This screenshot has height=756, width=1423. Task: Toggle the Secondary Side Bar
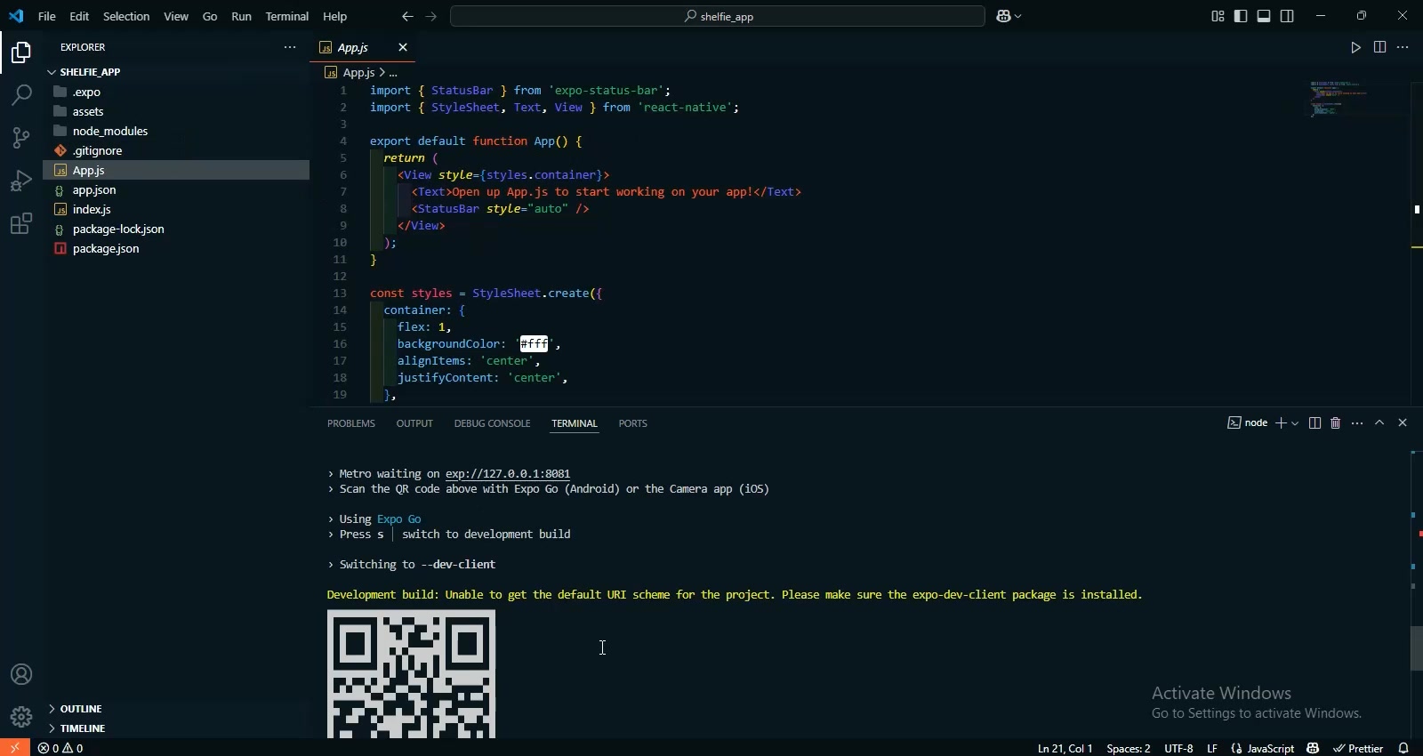point(1288,16)
